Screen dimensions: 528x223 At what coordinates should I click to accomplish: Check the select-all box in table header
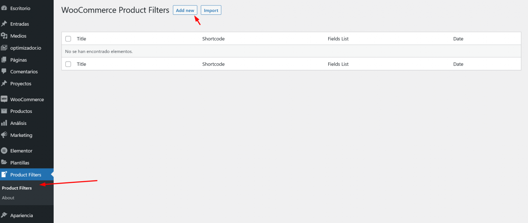pyautogui.click(x=68, y=39)
